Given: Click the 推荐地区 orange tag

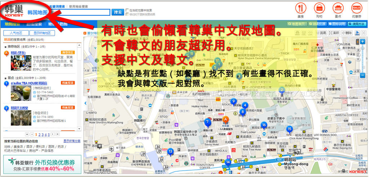Looking at the screenshot, I should (68, 52).
